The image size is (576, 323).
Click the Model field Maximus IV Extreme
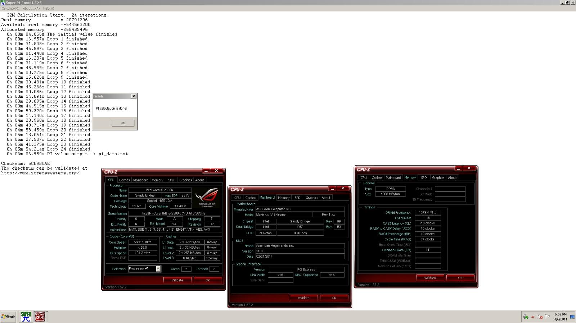[x=284, y=214]
